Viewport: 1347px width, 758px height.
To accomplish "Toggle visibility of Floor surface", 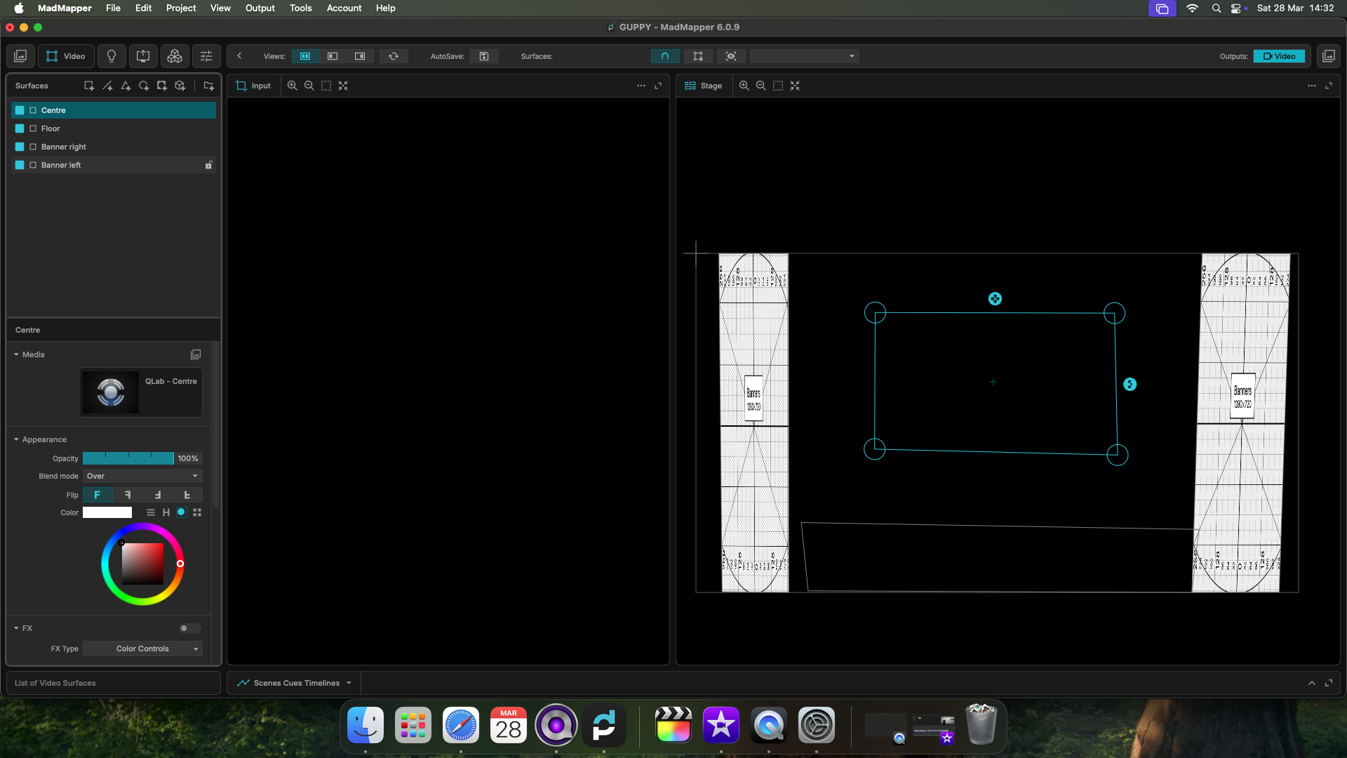I will click(x=20, y=128).
